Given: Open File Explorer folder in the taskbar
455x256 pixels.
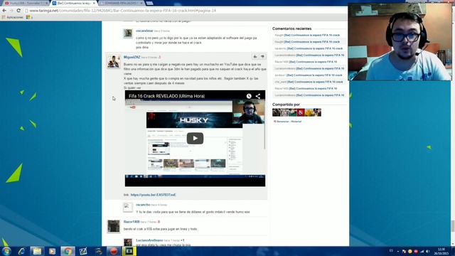Looking at the screenshot, I should [x=37, y=251].
